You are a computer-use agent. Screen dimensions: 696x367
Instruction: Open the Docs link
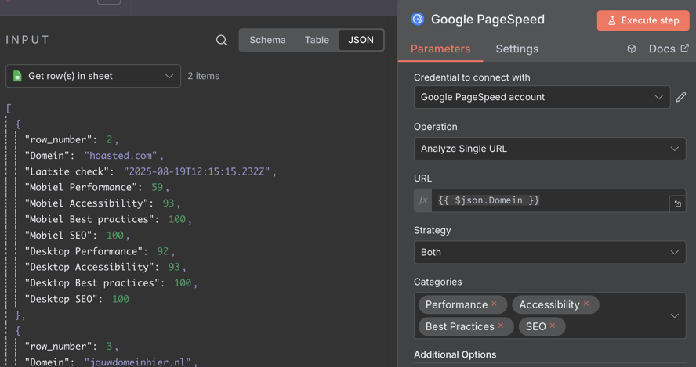click(x=669, y=49)
